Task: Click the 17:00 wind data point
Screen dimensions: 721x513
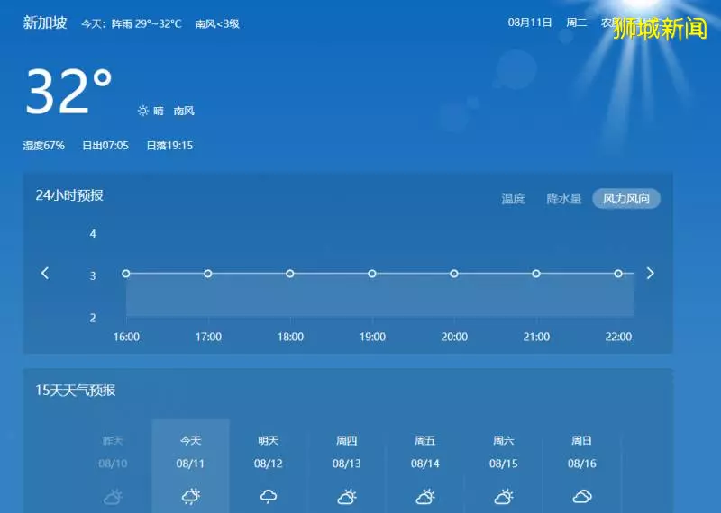Action: pos(208,274)
